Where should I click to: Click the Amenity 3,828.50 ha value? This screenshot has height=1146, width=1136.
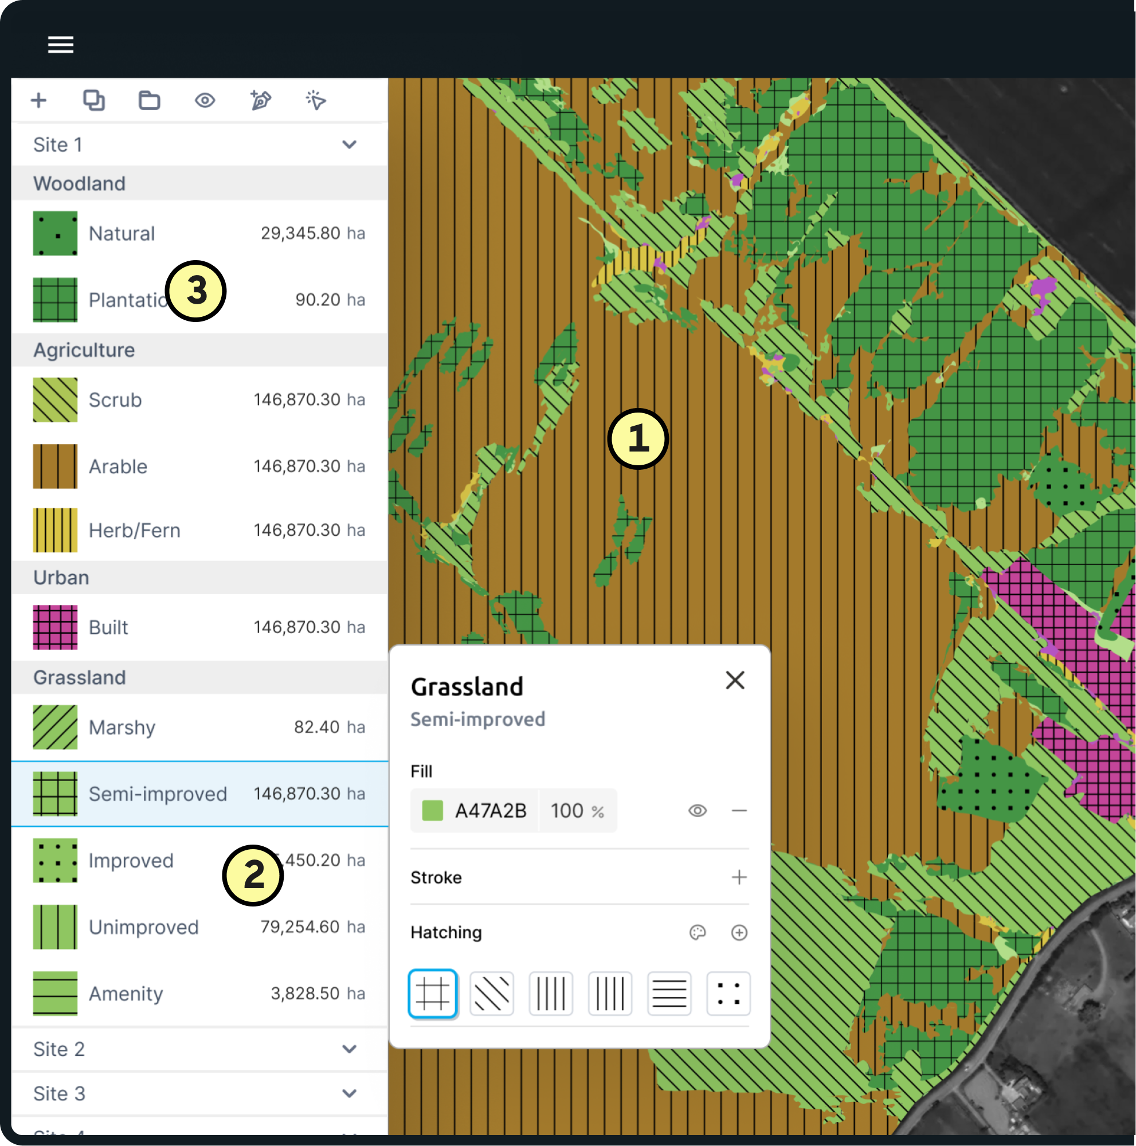318,994
